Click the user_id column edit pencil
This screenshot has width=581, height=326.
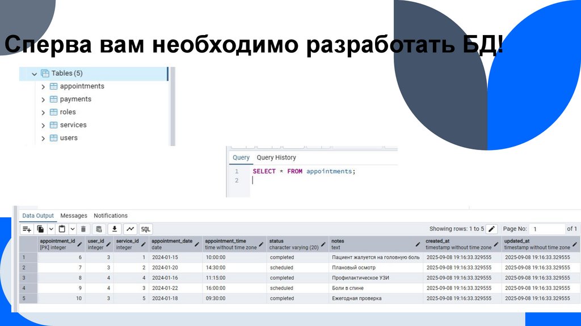pyautogui.click(x=108, y=244)
